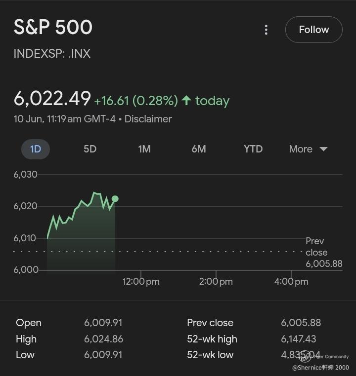Switch to the 1M chart view
356x376 pixels.
click(144, 149)
